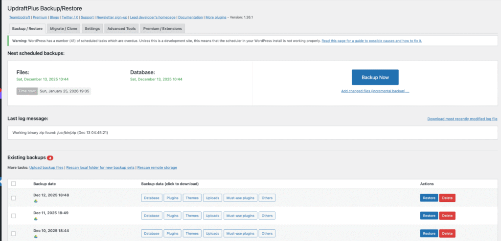The width and height of the screenshot is (501, 241).
Task: Download Uploads from Dec 10 backup
Action: click(212, 234)
